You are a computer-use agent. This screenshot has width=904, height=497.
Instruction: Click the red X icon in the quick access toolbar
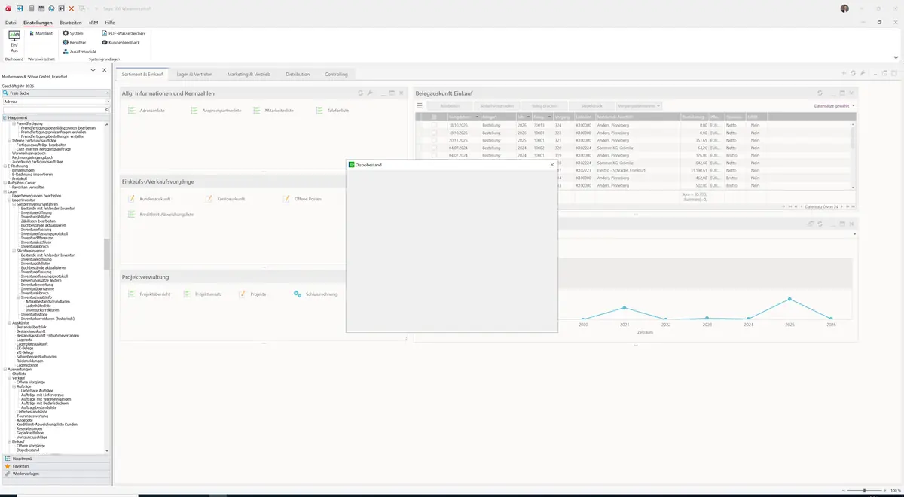click(x=71, y=8)
